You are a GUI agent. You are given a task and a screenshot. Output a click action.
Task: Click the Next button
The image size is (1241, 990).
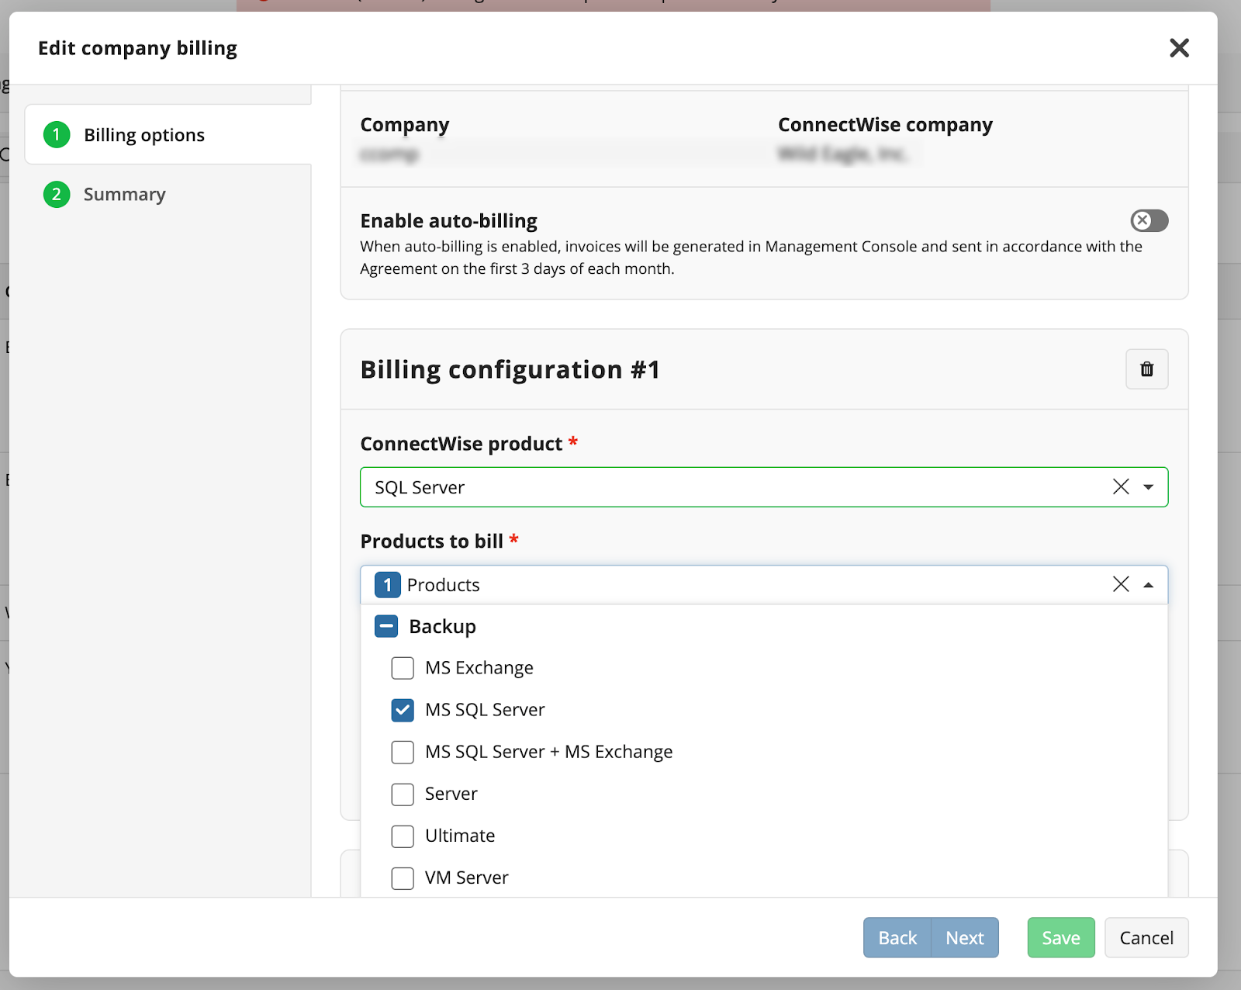pyautogui.click(x=965, y=937)
